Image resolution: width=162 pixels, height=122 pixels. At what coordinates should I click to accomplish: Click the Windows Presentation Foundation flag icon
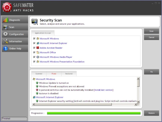tap(38, 62)
